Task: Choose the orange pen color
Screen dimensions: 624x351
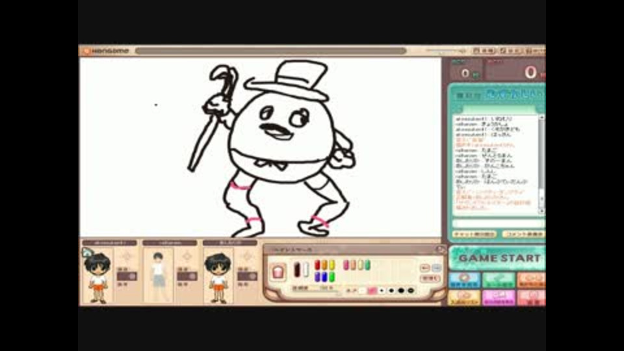Action: click(324, 265)
